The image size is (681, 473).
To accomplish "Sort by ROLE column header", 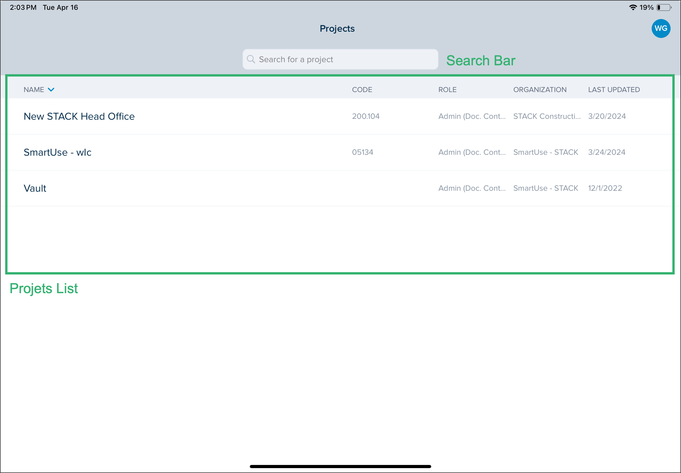I will pos(447,89).
